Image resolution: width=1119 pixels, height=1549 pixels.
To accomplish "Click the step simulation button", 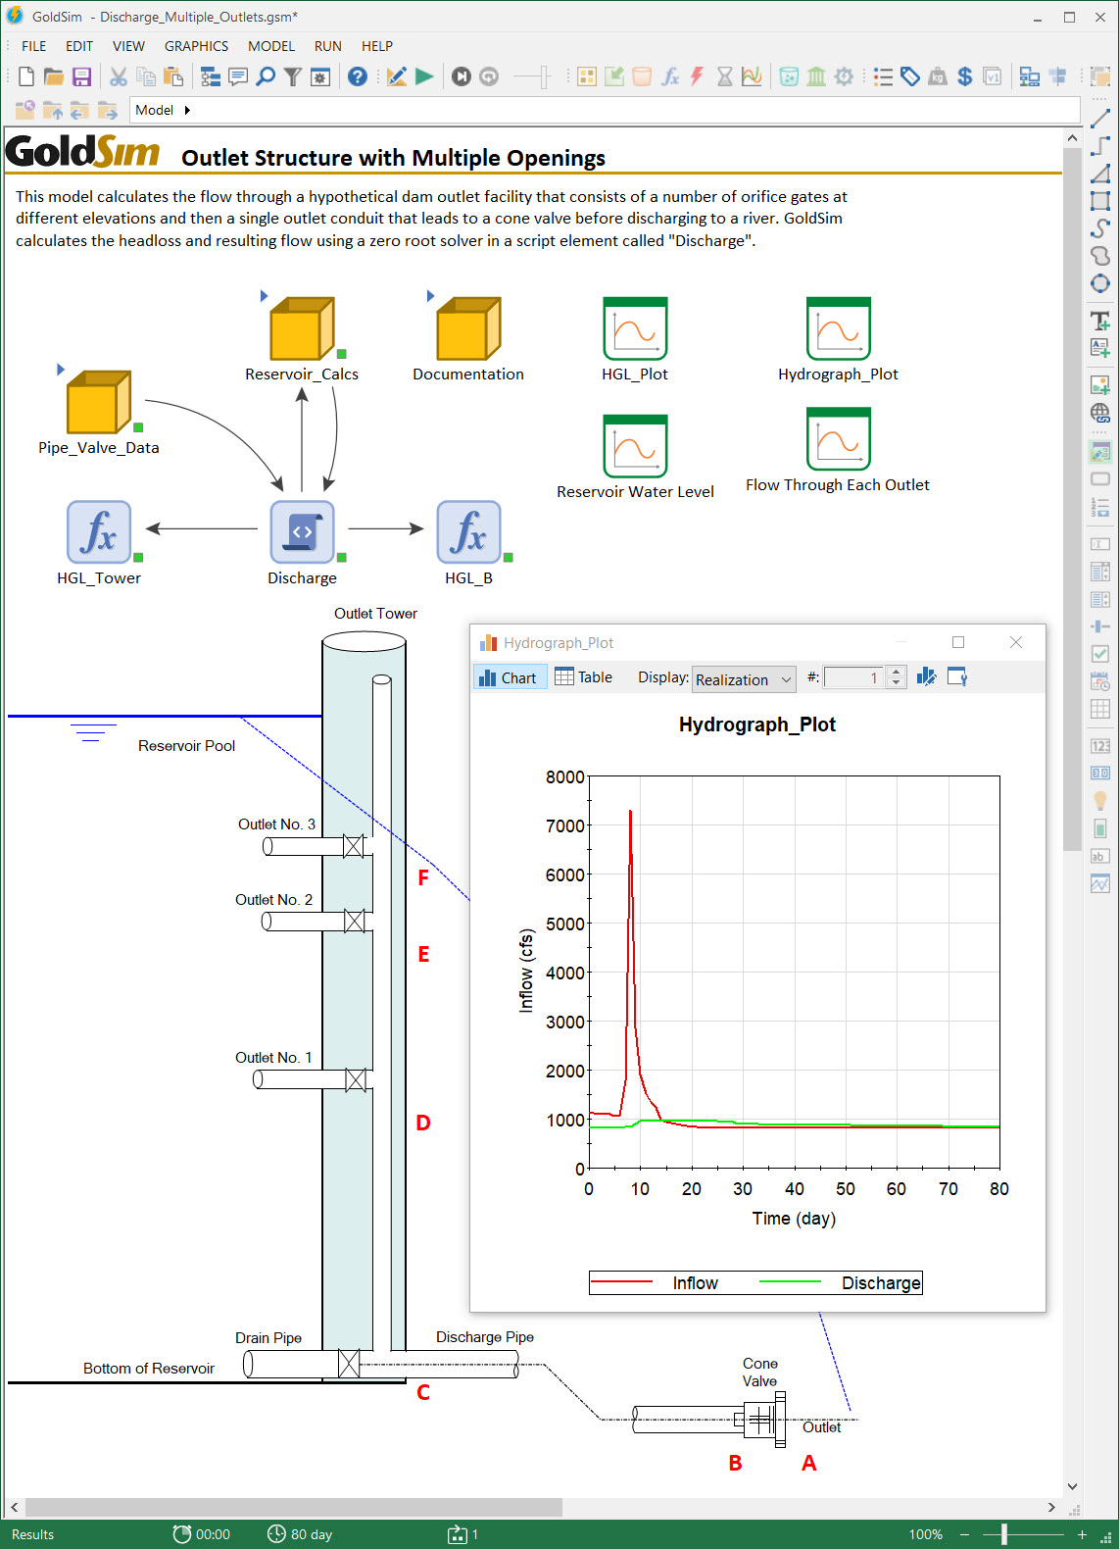I will click(x=462, y=76).
